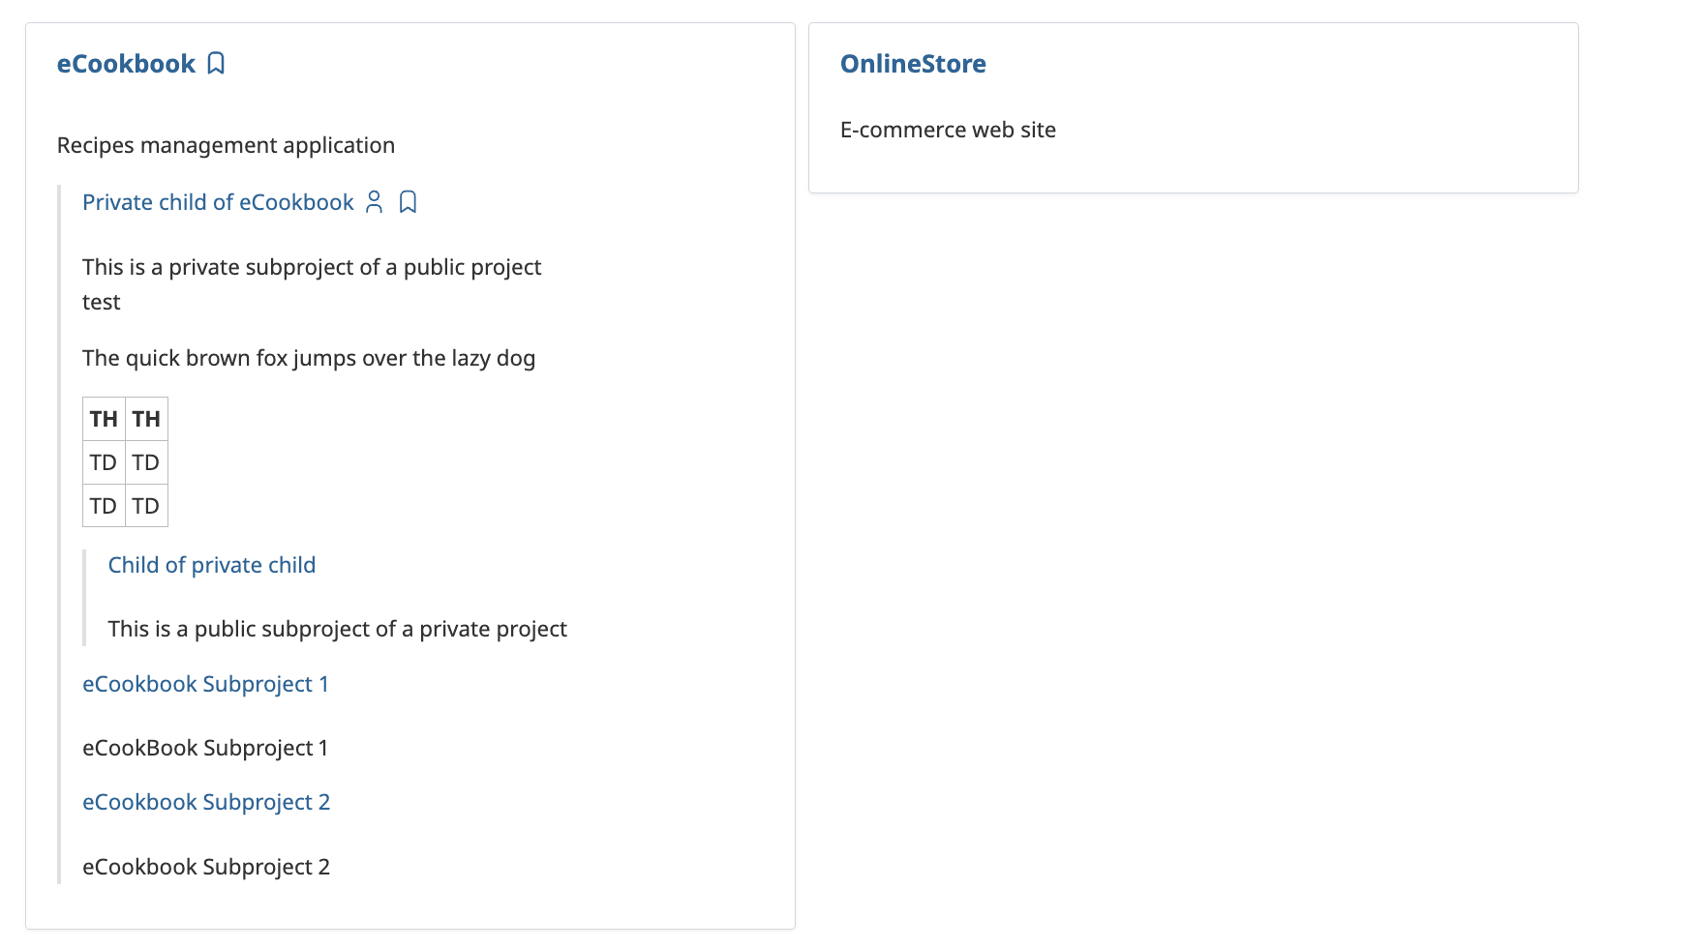Click the E-commerce web site description
The height and width of the screenshot is (948, 1698).
[948, 130]
